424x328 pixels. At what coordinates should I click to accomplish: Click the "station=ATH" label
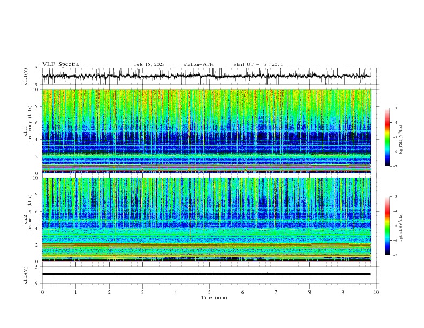pos(199,64)
